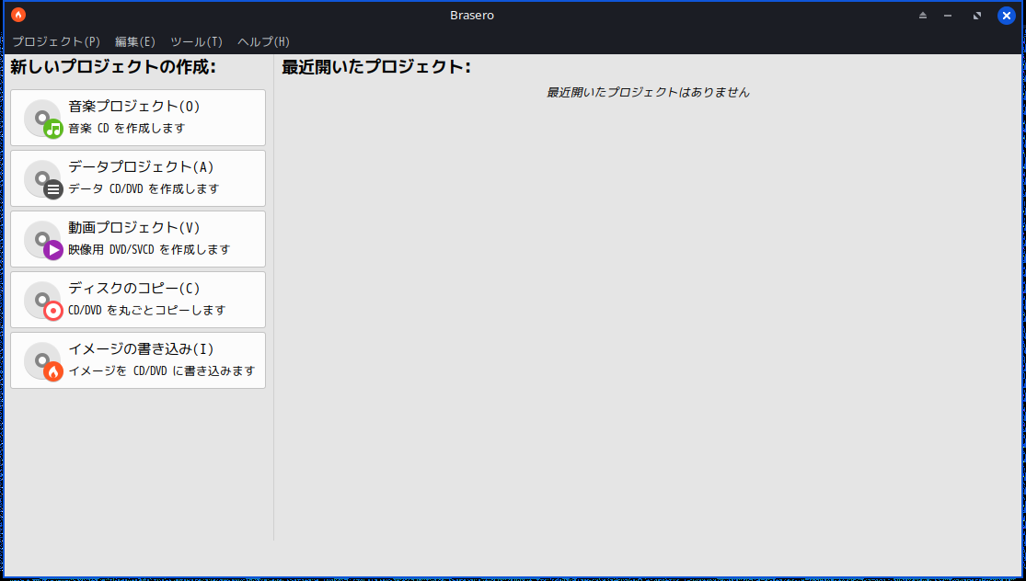
Task: Close the Brasero window
Action: tap(1007, 15)
